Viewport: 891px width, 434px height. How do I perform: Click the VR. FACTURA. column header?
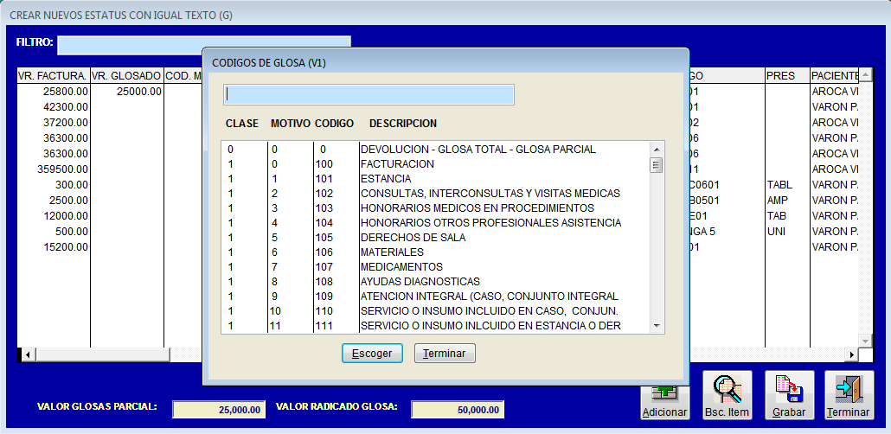(54, 75)
